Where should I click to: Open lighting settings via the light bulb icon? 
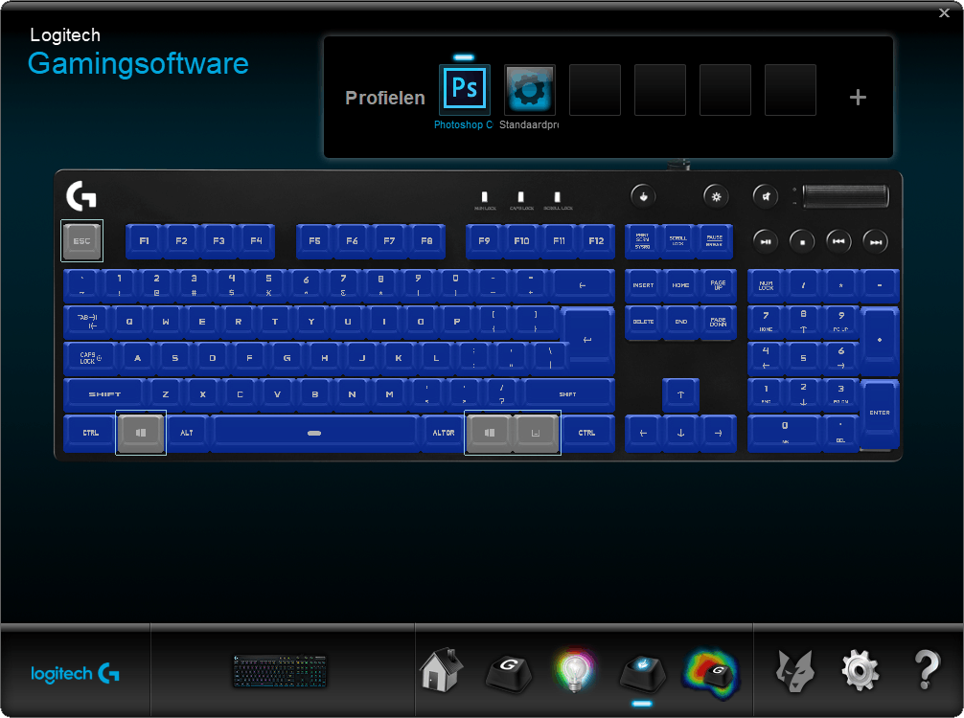574,670
